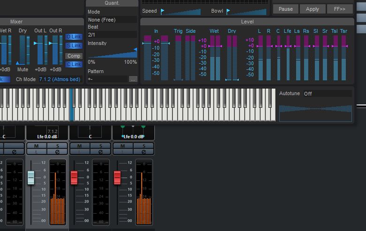This screenshot has width=366, height=231.
Task: Solo the 7.1.2 channel with the S button
Action: tap(57, 146)
